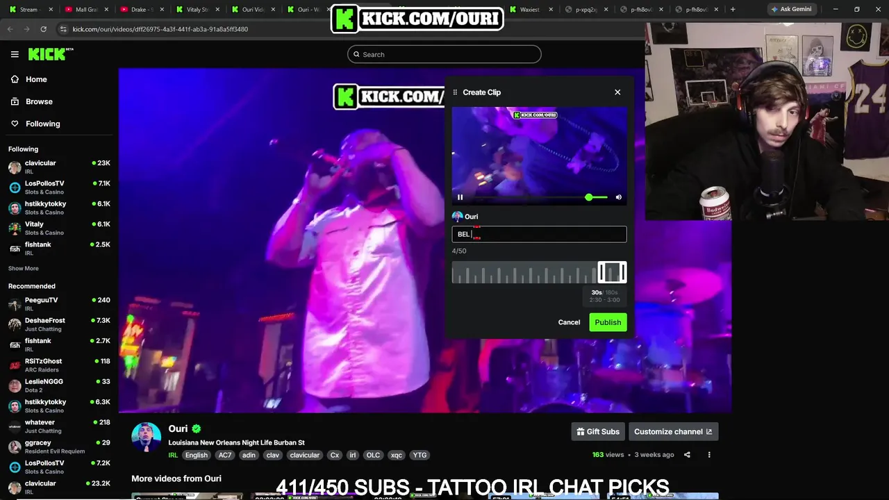889x500 pixels.
Task: Click Ouri's channel avatar below video
Action: click(x=146, y=437)
